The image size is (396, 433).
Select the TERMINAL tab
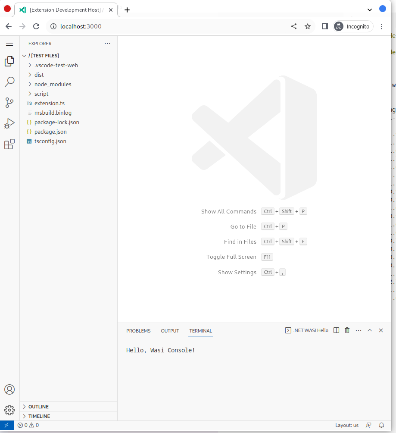coord(201,330)
